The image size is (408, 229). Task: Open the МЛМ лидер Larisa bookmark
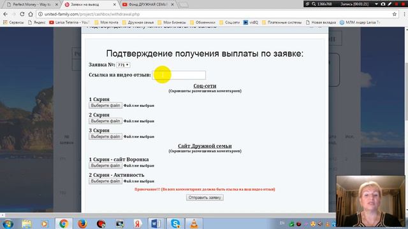click(x=360, y=23)
